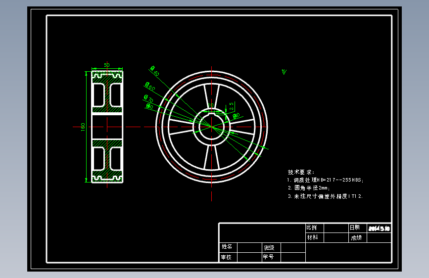
Task: Click the "比例" title block cell
Action: coord(315,228)
